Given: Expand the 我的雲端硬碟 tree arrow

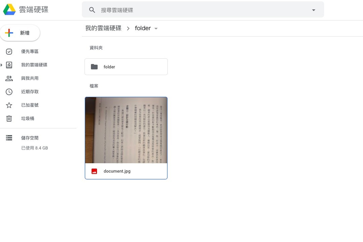Looking at the screenshot, I should point(2,65).
